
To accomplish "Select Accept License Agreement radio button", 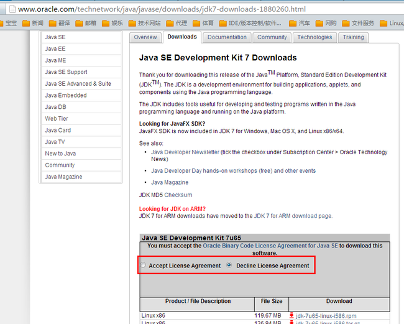I will 143,265.
